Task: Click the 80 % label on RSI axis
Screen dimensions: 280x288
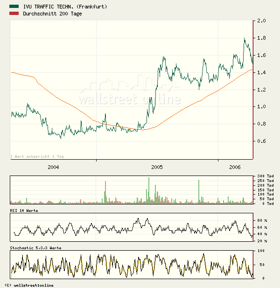Action: pyautogui.click(x=261, y=219)
